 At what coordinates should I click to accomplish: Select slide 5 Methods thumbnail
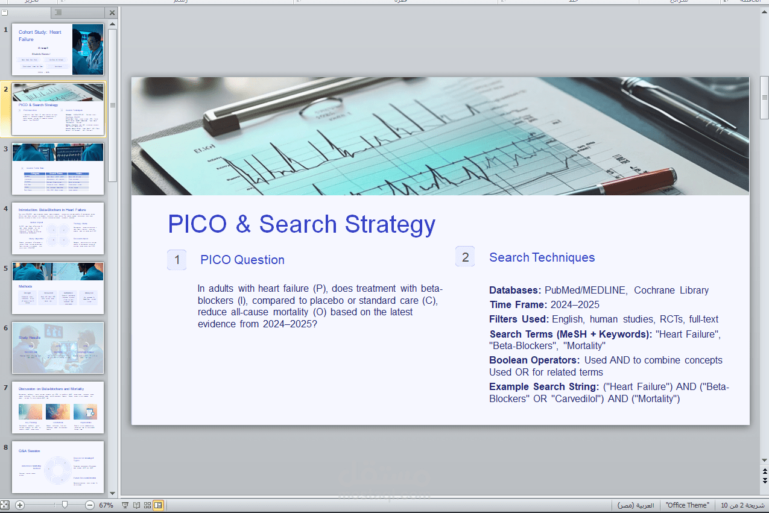(x=58, y=288)
